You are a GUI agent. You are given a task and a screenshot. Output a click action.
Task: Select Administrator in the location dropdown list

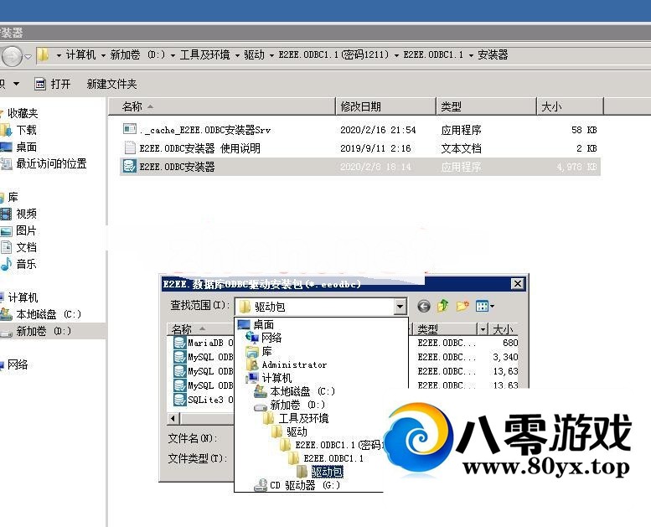[x=294, y=364]
